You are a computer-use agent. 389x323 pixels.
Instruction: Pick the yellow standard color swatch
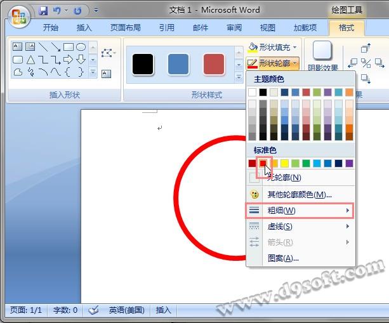pos(284,164)
